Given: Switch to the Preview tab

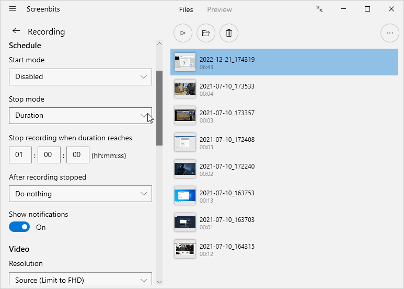Looking at the screenshot, I should coord(220,9).
